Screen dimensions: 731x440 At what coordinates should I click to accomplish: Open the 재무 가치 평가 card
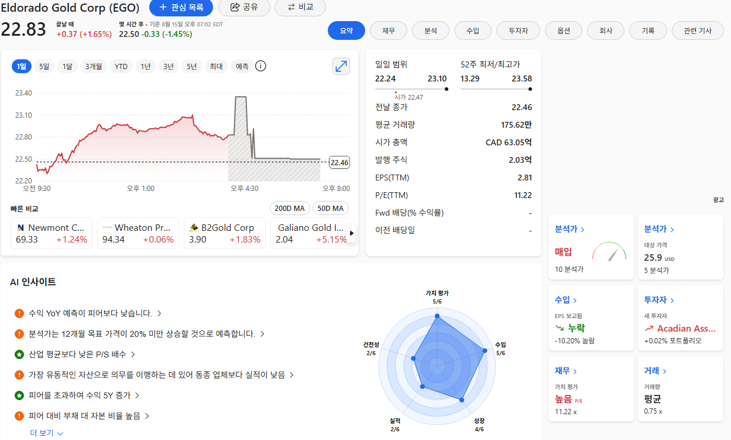coord(591,389)
